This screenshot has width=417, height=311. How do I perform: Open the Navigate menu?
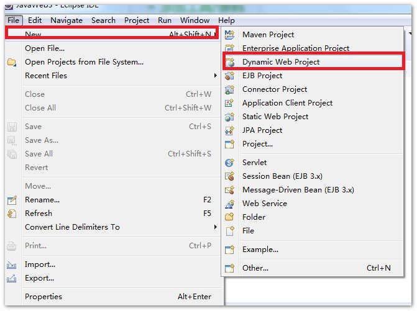tap(66, 20)
